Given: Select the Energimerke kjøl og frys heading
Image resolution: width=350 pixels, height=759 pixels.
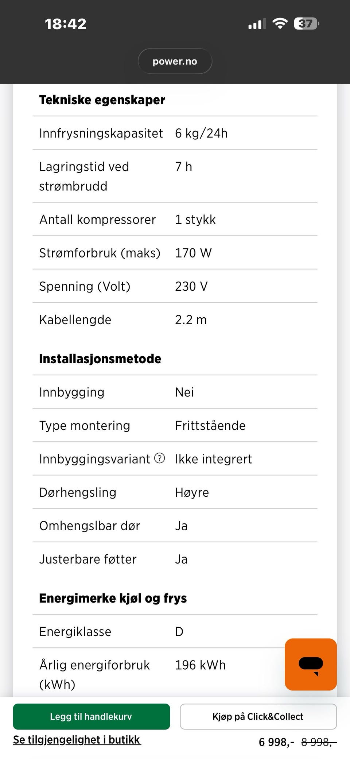Looking at the screenshot, I should coord(113,598).
